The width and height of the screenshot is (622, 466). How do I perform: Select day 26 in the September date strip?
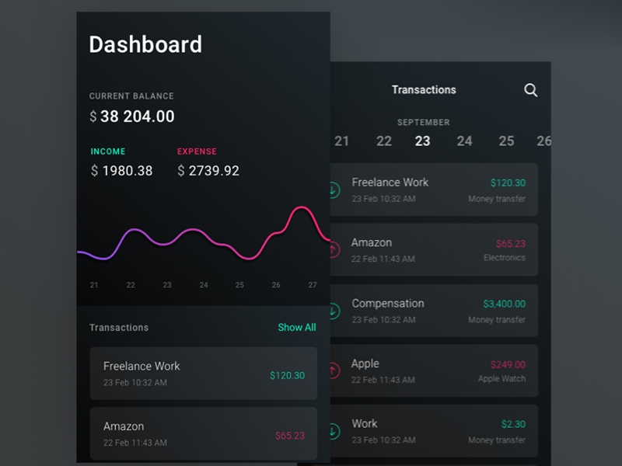(543, 141)
